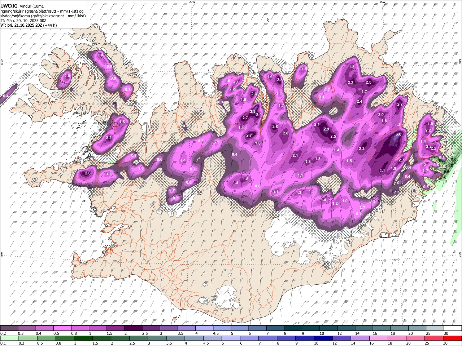Viewport: 462px width, 346px height.
Task: Click the 'VT: Þri. 21.10.2025 20Z (+44 h)' line
Action: [29, 25]
